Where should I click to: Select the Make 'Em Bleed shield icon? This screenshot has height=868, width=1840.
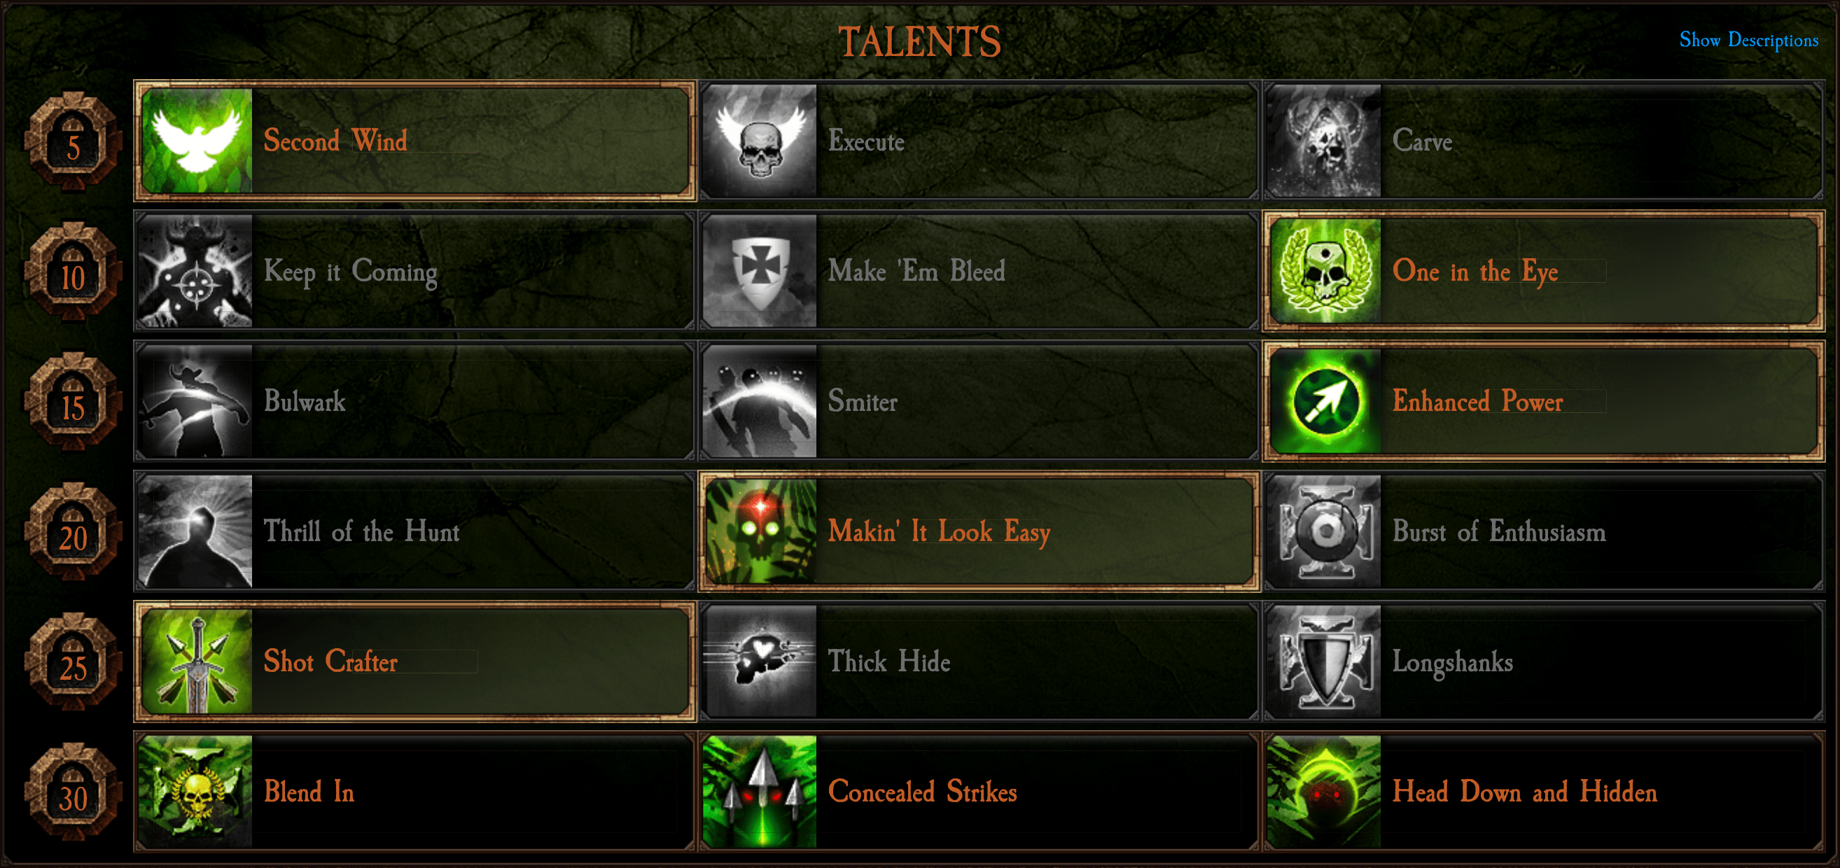(x=759, y=272)
